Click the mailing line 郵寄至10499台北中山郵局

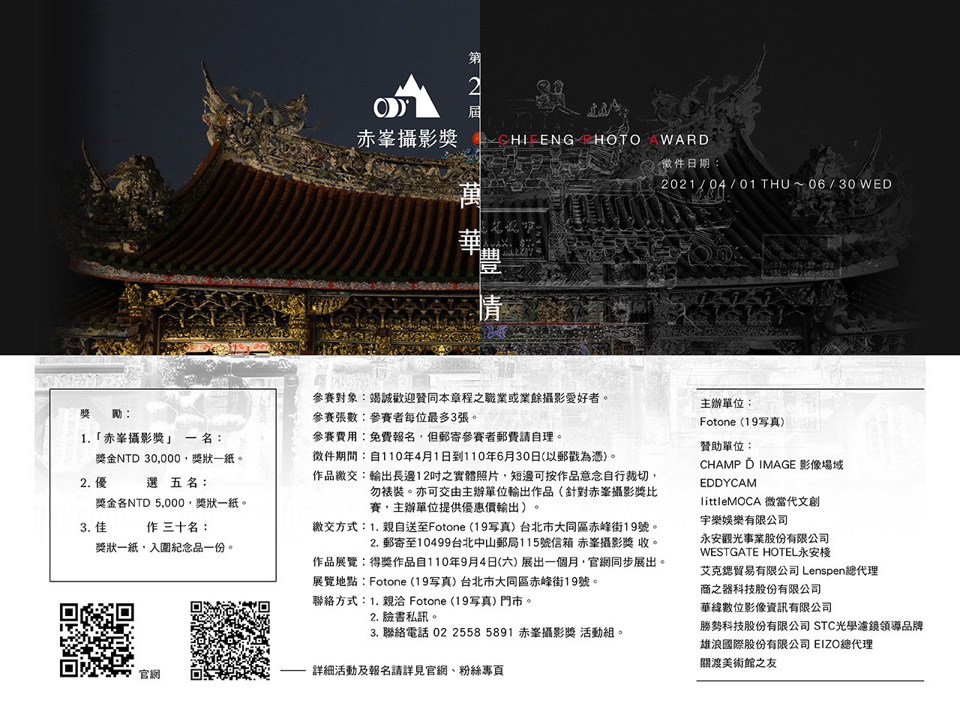515,543
